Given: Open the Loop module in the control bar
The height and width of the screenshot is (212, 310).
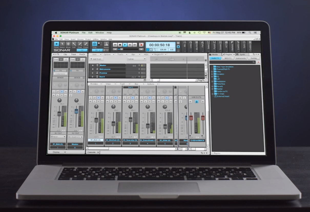Looking at the screenshot, I should point(191,46).
